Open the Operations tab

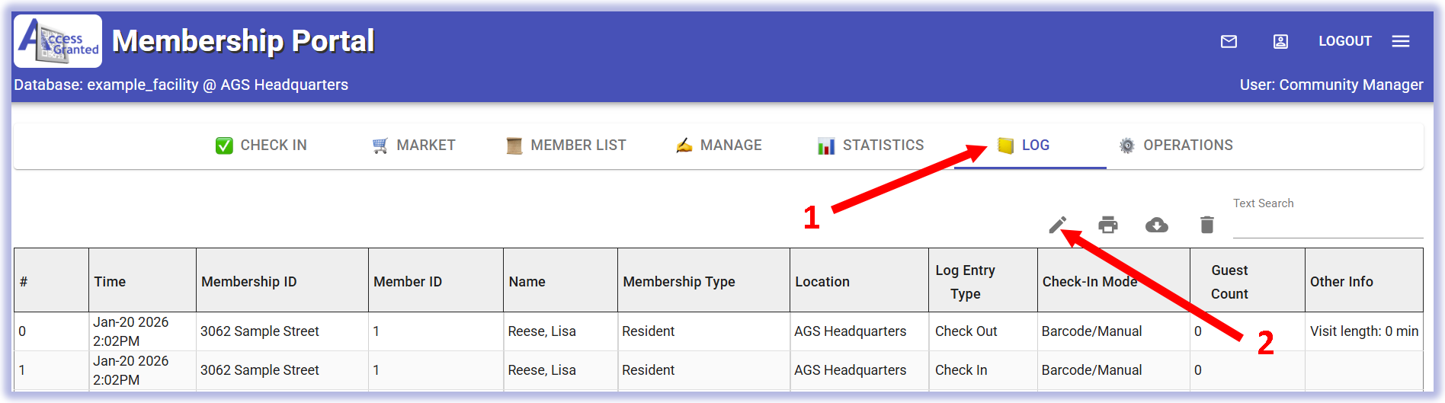click(x=1176, y=146)
